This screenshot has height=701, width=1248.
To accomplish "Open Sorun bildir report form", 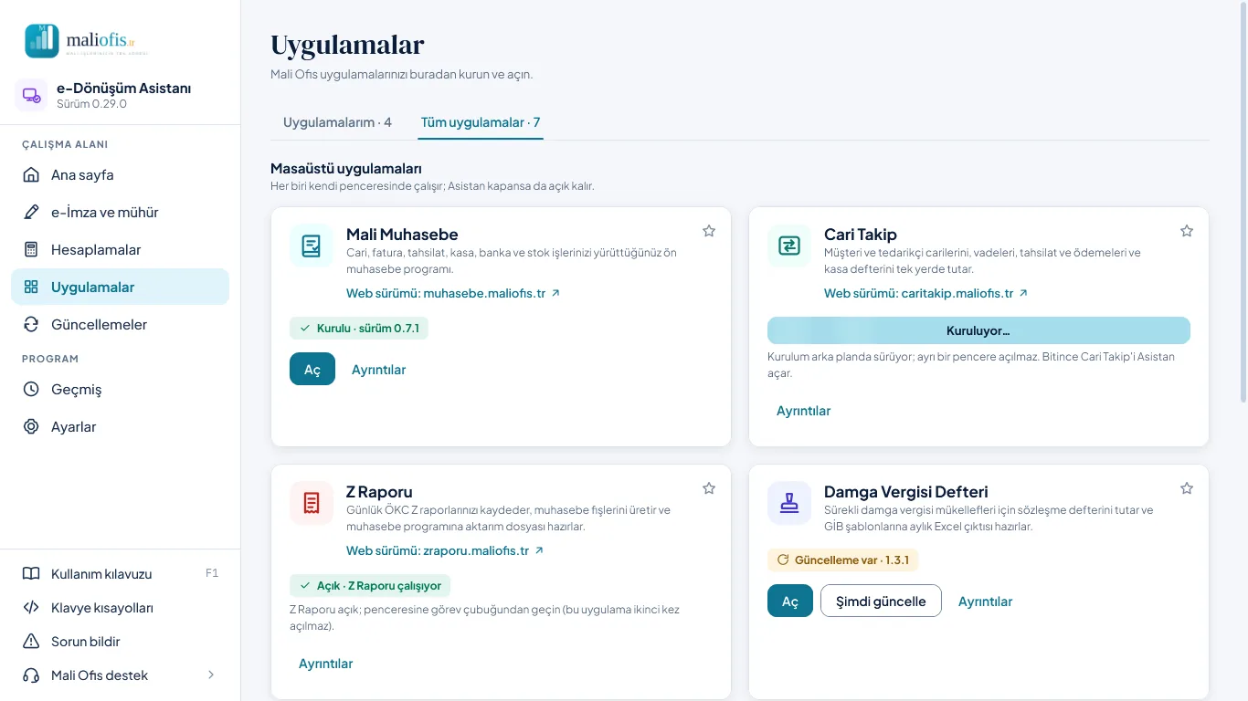I will (x=120, y=642).
